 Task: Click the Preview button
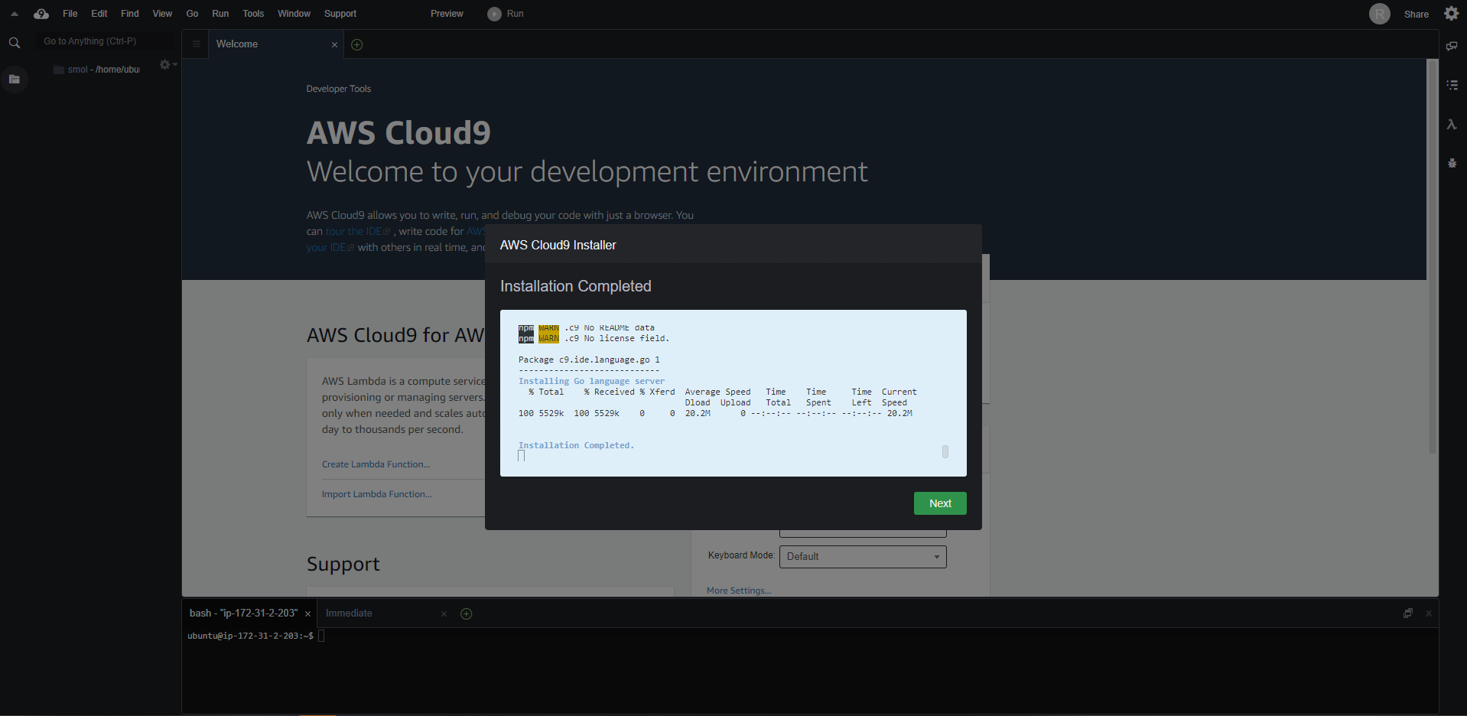(447, 14)
